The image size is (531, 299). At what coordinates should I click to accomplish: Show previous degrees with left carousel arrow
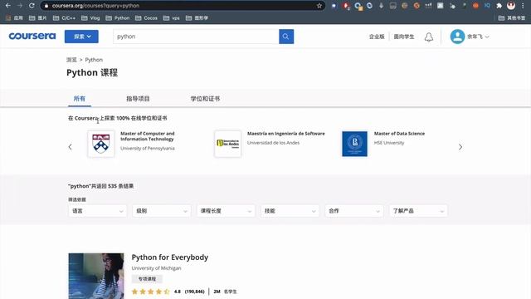70,147
